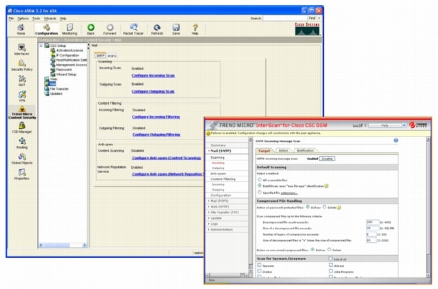Click the Disable button for SMTP scan
Screen dimensions: 438x289
(x=327, y=159)
